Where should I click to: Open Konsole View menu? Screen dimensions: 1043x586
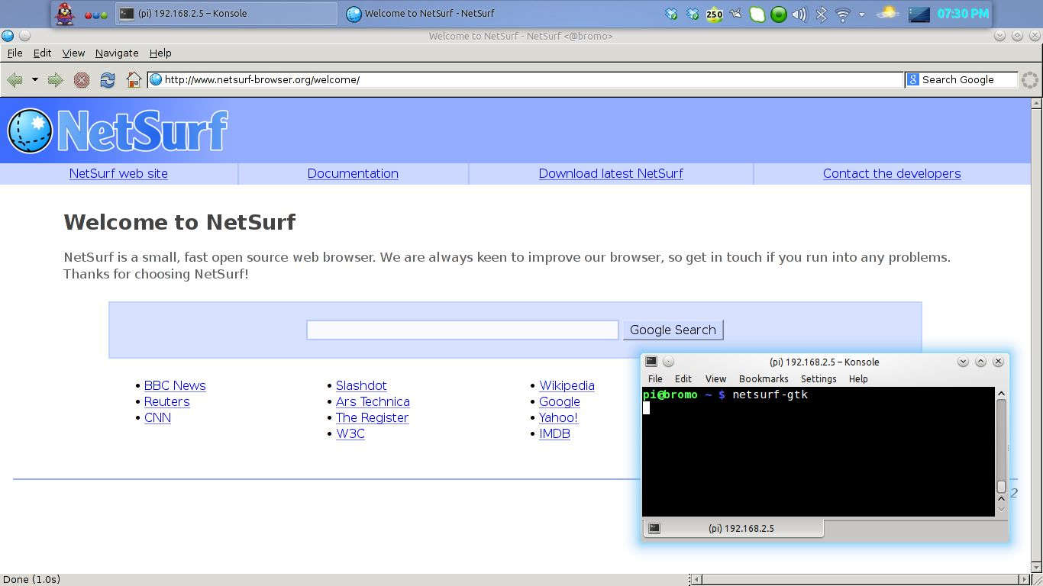715,378
